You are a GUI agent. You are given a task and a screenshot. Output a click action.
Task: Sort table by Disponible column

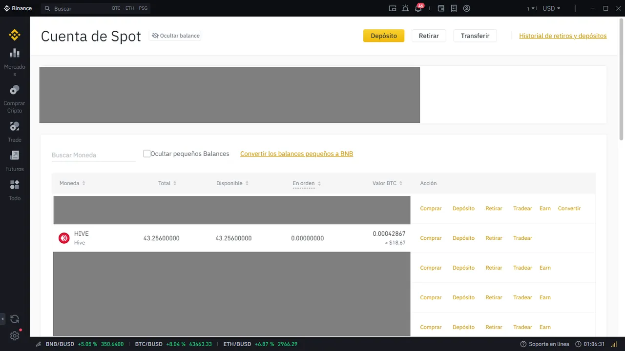232,183
